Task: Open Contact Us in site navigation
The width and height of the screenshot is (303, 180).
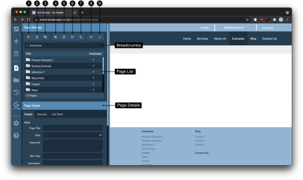Action: (269, 38)
